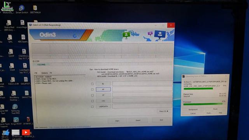Click the blue download icon in Odin banner
249x140 pixels.
(160, 34)
